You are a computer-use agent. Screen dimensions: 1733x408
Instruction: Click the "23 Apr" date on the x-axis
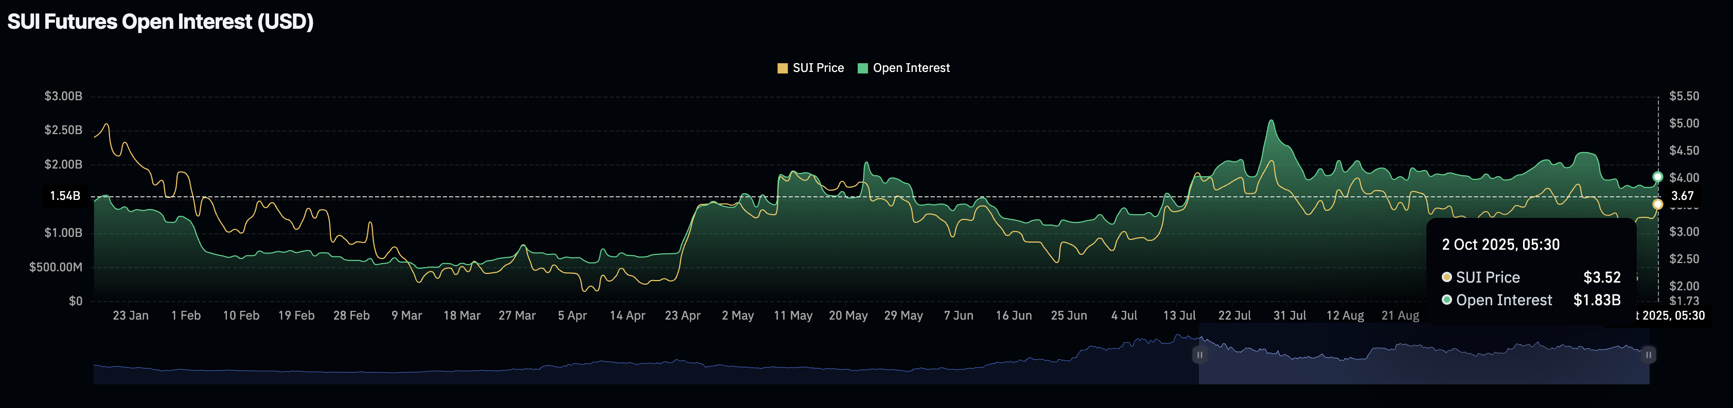(682, 315)
